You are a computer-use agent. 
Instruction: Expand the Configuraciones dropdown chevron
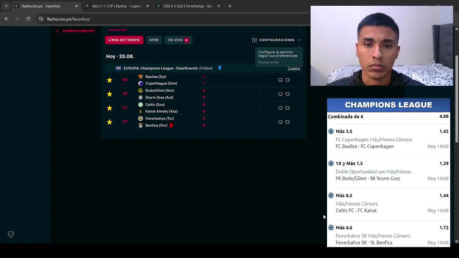[x=299, y=40]
